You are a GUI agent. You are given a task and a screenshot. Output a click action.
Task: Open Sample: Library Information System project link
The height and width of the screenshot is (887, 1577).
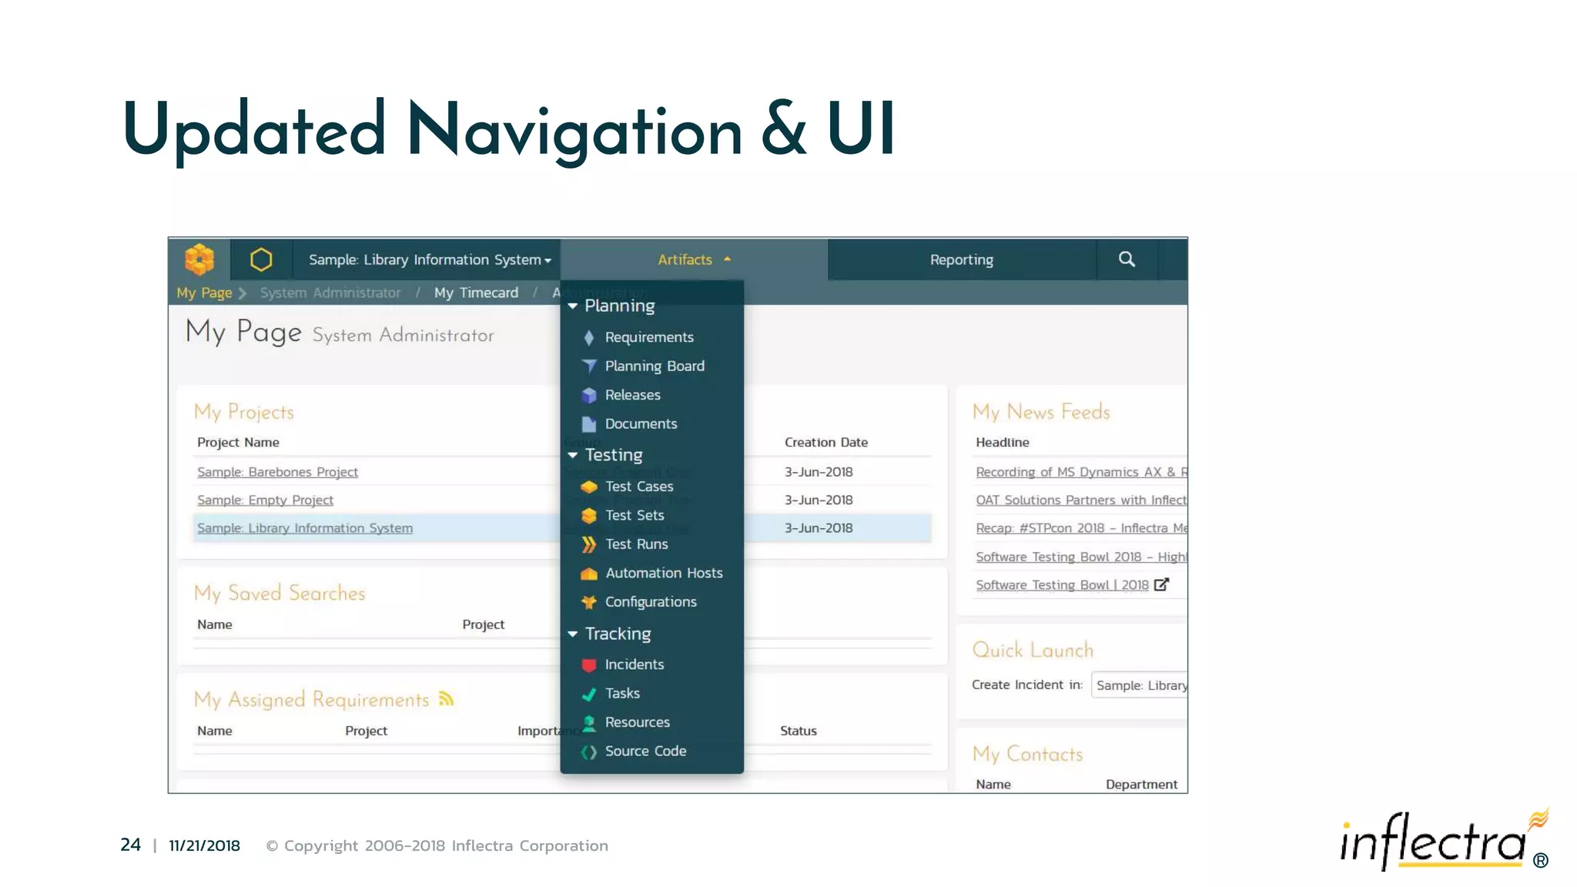(x=305, y=528)
